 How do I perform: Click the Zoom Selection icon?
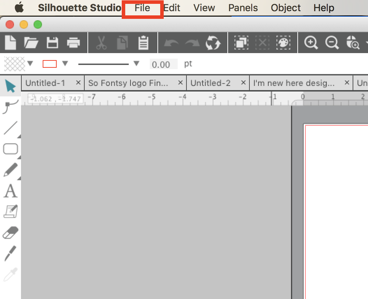[353, 43]
